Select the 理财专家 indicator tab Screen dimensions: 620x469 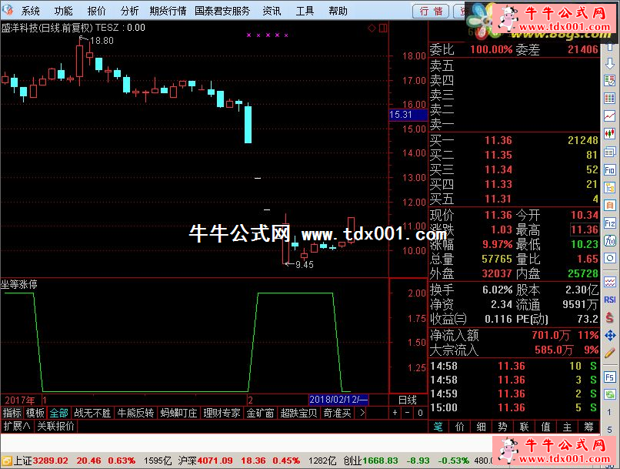[222, 413]
